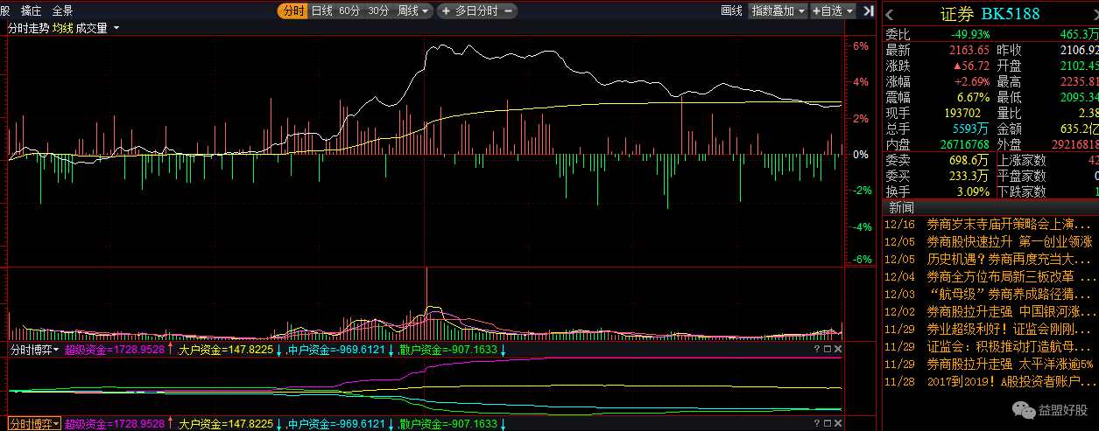Expand the 周线 period dropdown

click(414, 11)
